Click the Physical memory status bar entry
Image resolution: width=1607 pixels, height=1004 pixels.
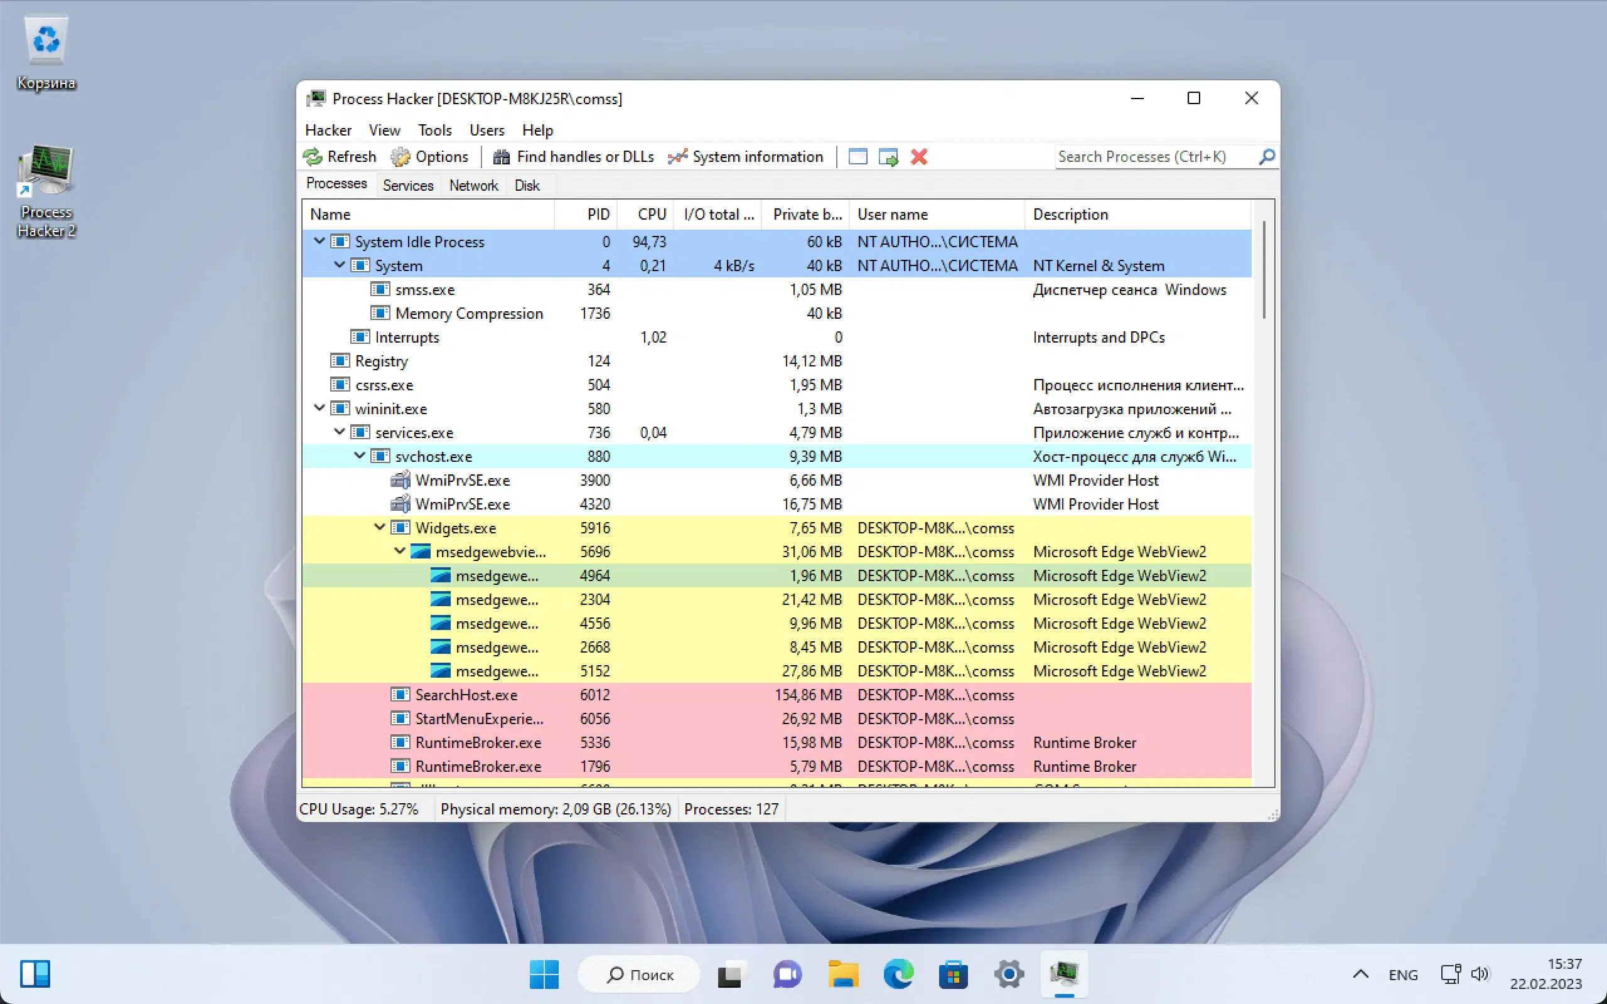[x=556, y=809]
